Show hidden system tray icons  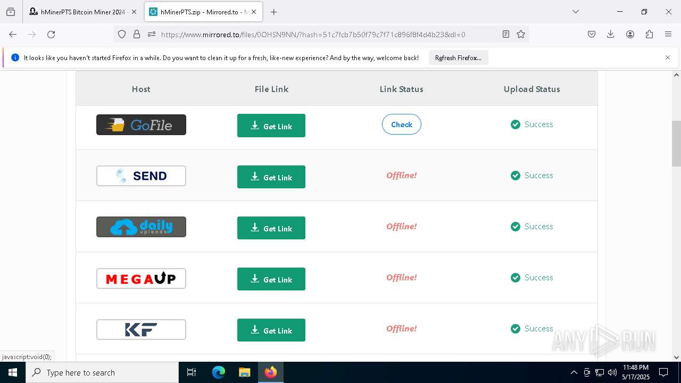(x=574, y=372)
